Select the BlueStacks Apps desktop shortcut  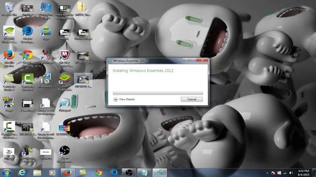46,33
